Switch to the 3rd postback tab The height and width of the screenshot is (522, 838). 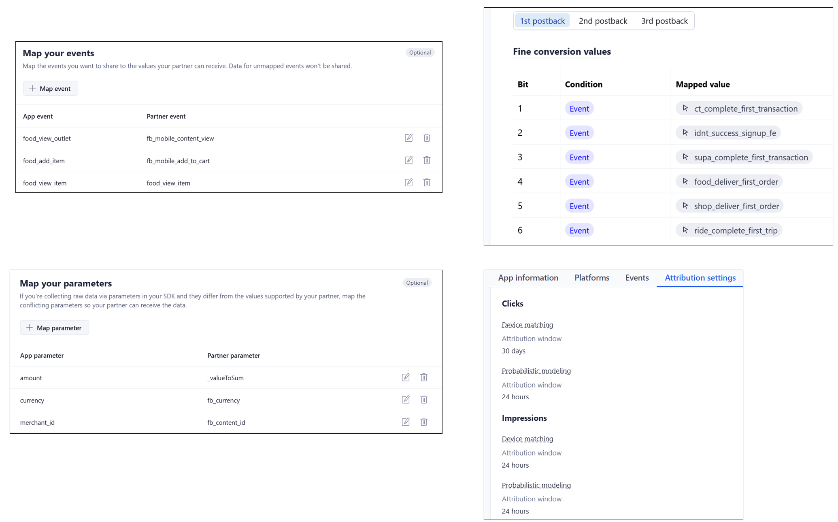coord(664,21)
